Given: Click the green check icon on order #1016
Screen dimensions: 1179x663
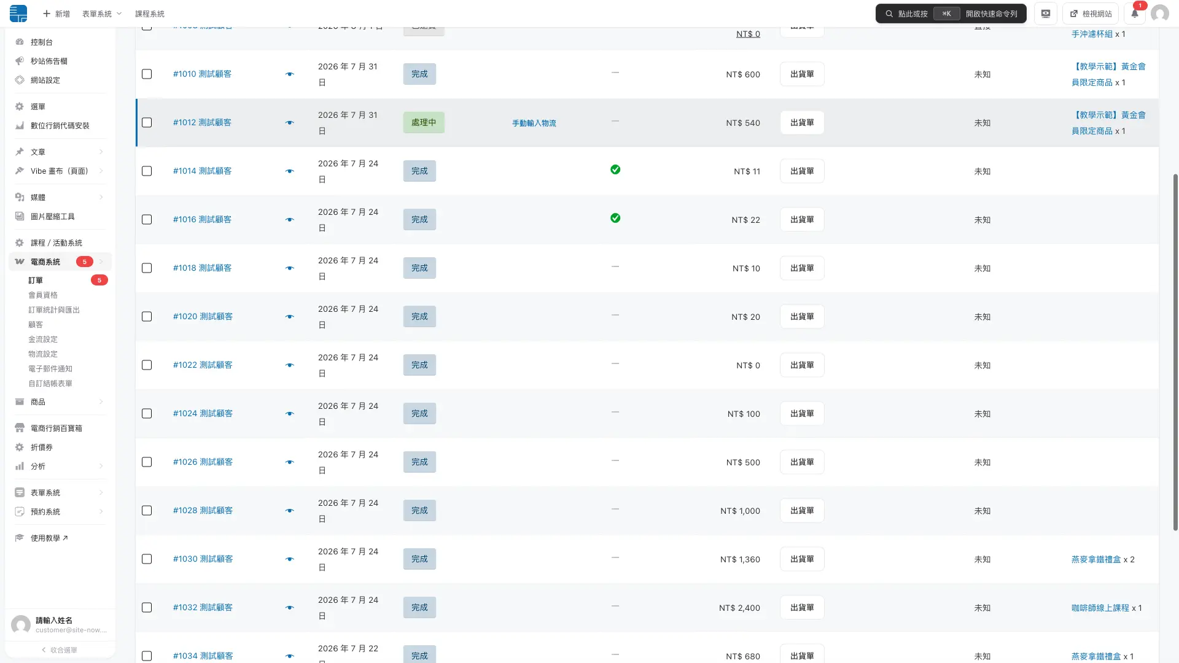Looking at the screenshot, I should (615, 218).
